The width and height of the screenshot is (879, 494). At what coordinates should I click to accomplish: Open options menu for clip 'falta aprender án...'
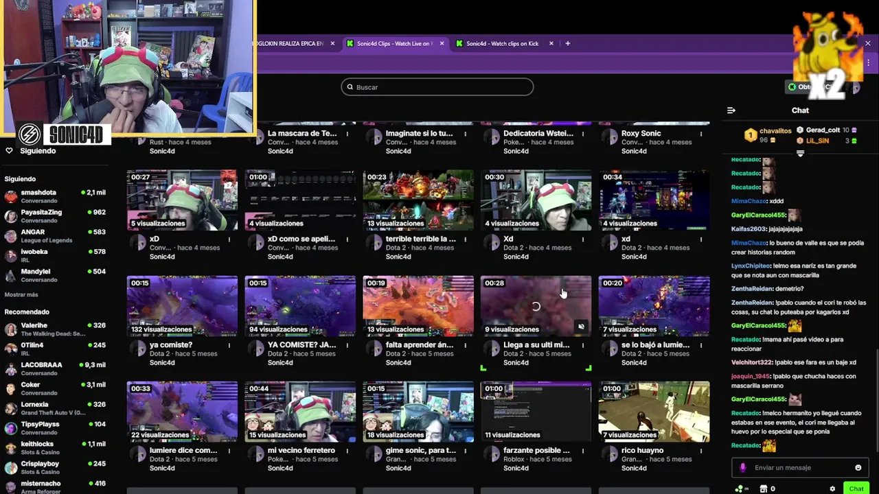[x=465, y=345]
